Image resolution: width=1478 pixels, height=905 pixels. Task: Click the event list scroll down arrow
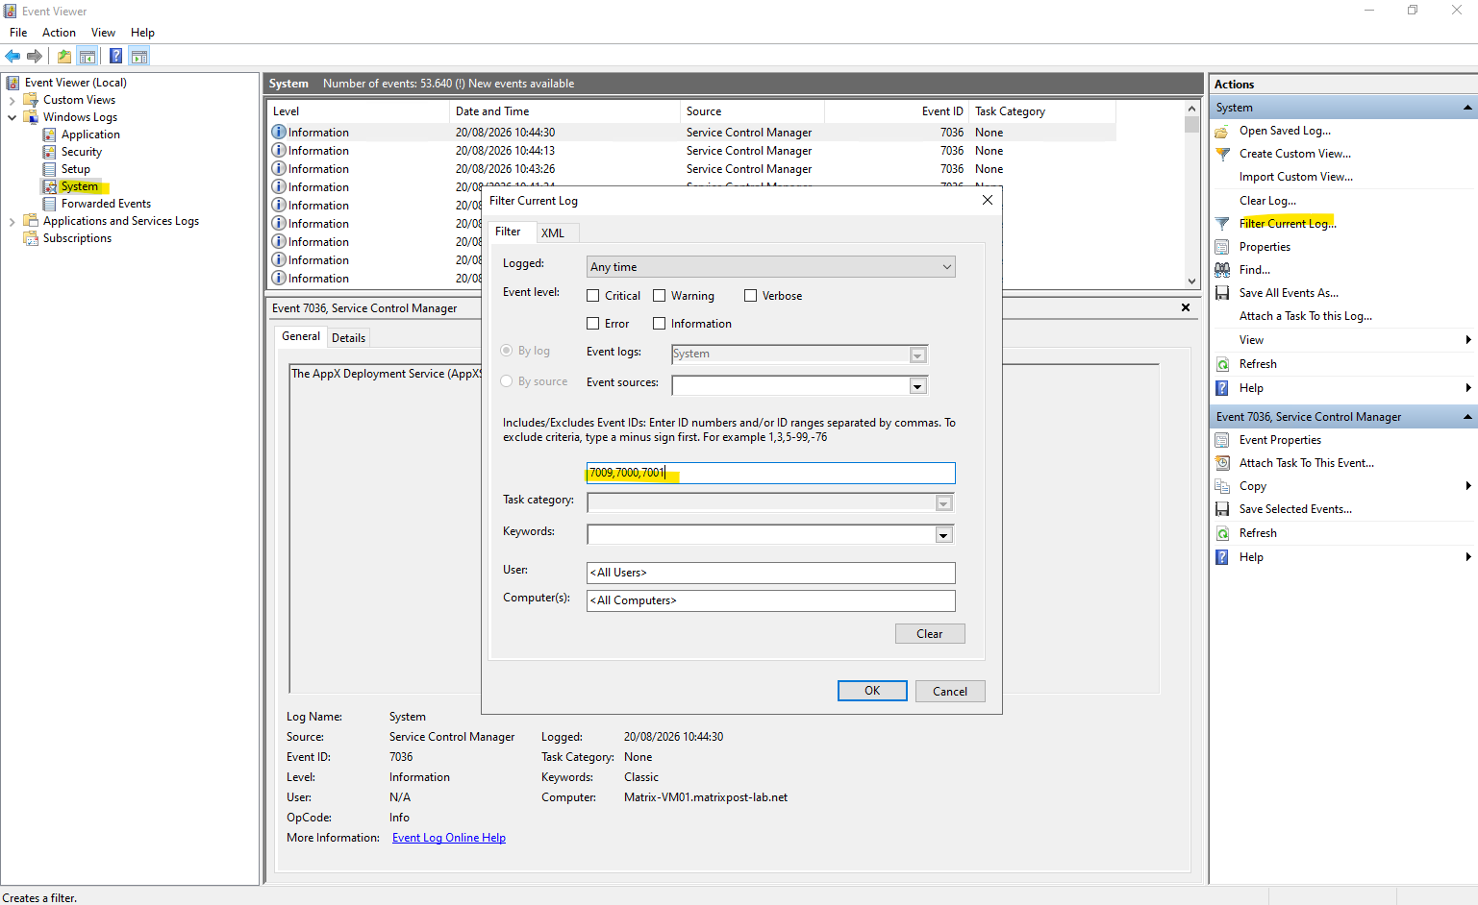1192,281
